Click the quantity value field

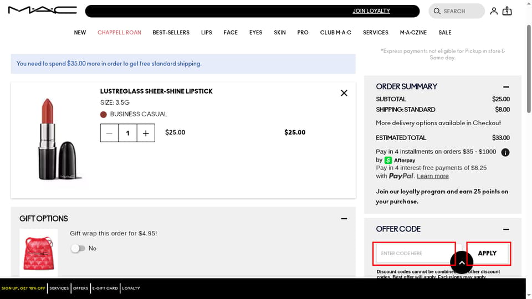pos(127,133)
